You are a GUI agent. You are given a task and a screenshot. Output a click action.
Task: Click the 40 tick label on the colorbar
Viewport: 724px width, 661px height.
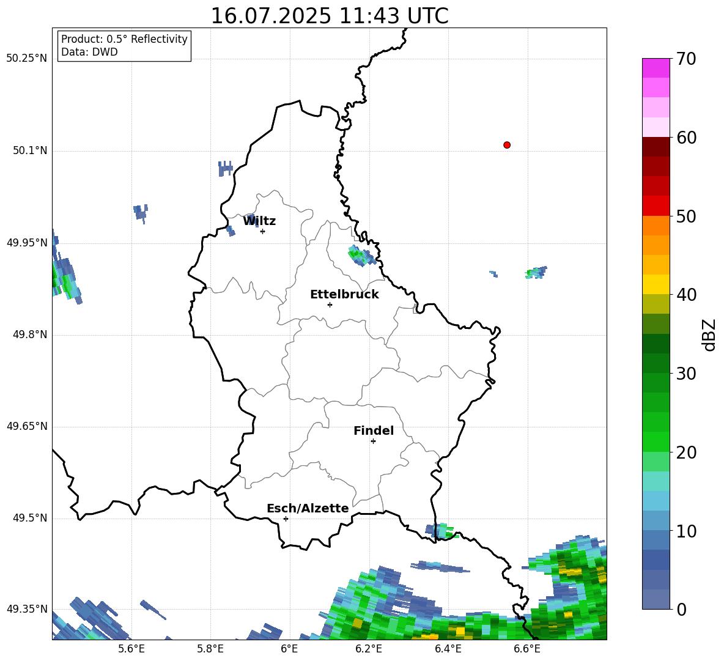tap(686, 295)
